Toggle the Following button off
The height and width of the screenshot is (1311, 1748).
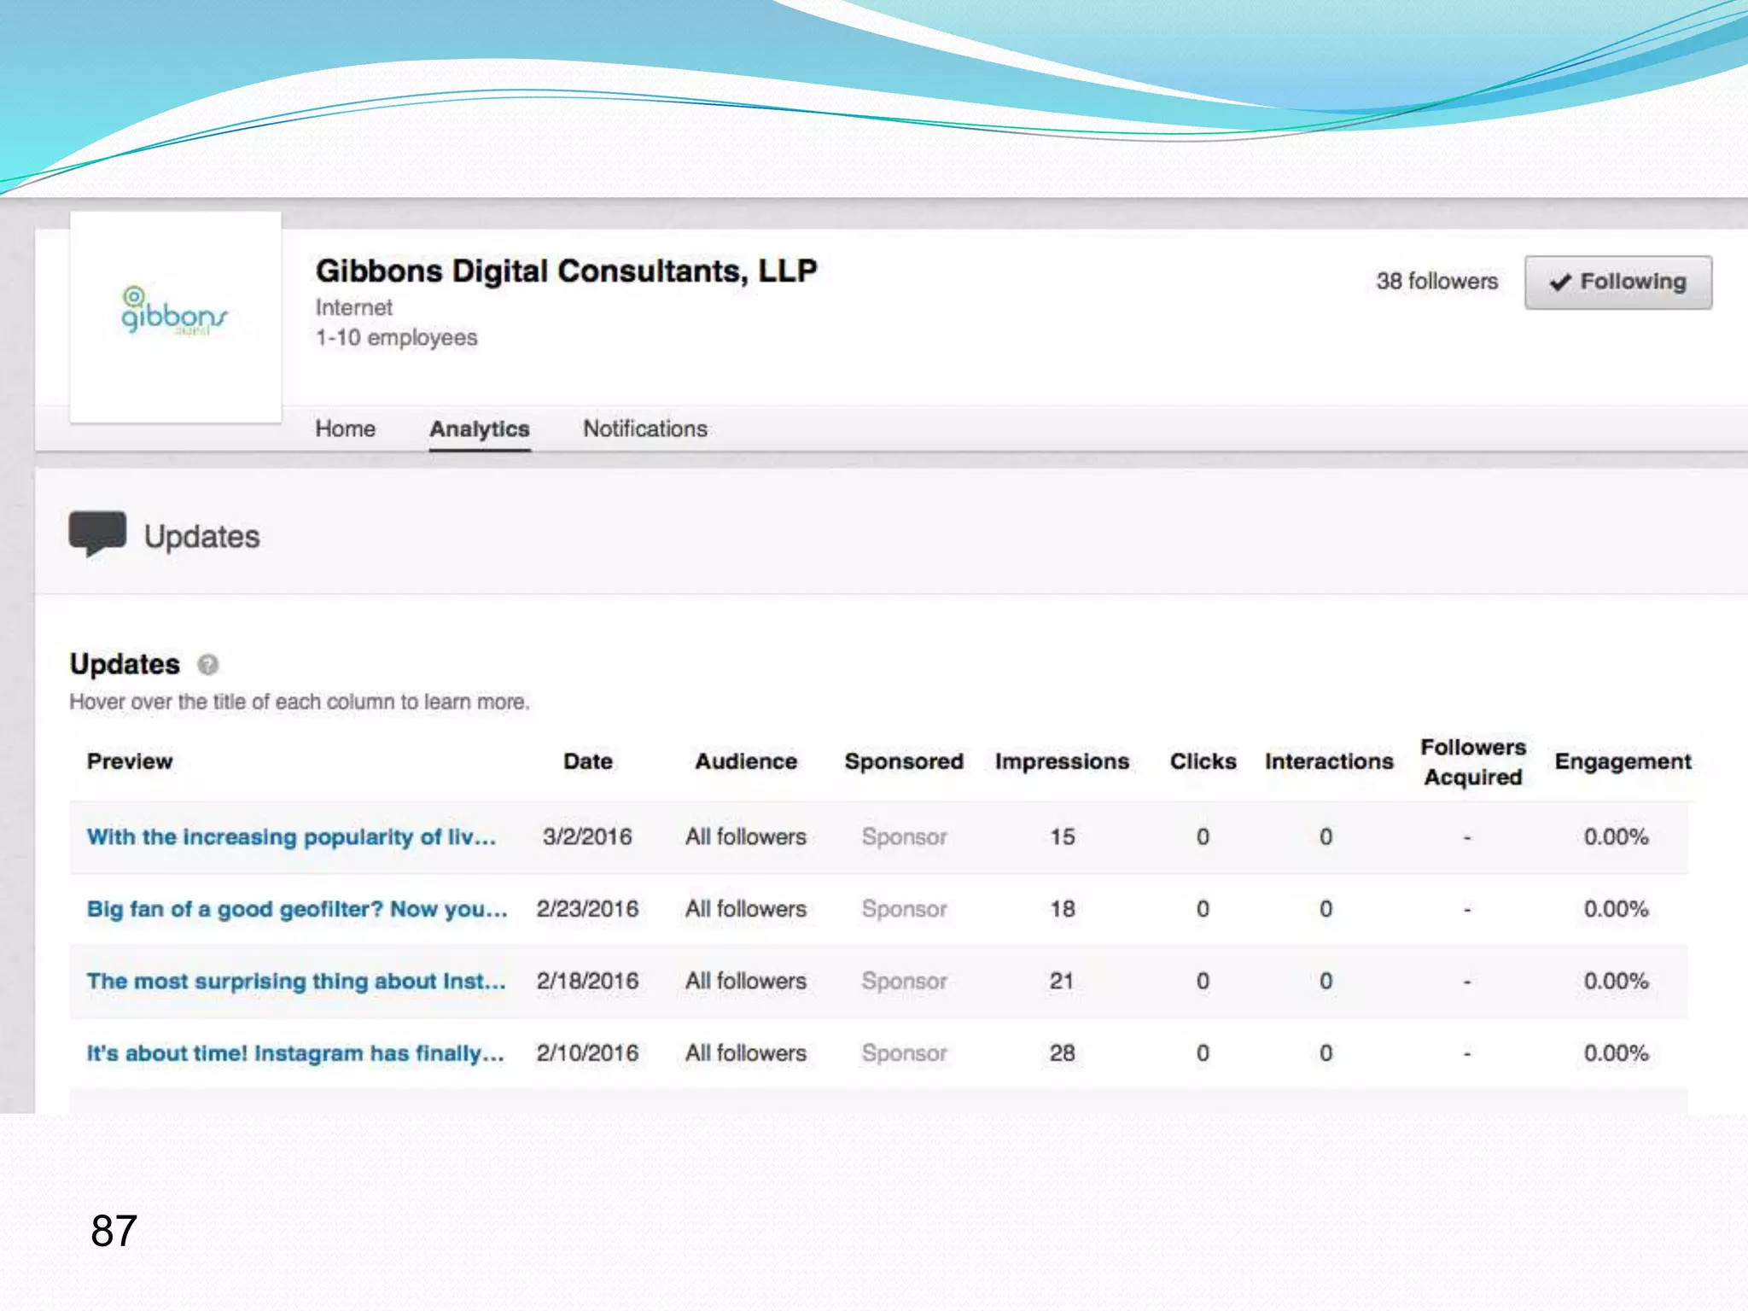[x=1617, y=282]
